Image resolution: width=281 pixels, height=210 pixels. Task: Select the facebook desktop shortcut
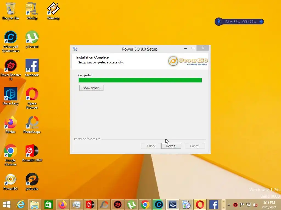click(32, 68)
